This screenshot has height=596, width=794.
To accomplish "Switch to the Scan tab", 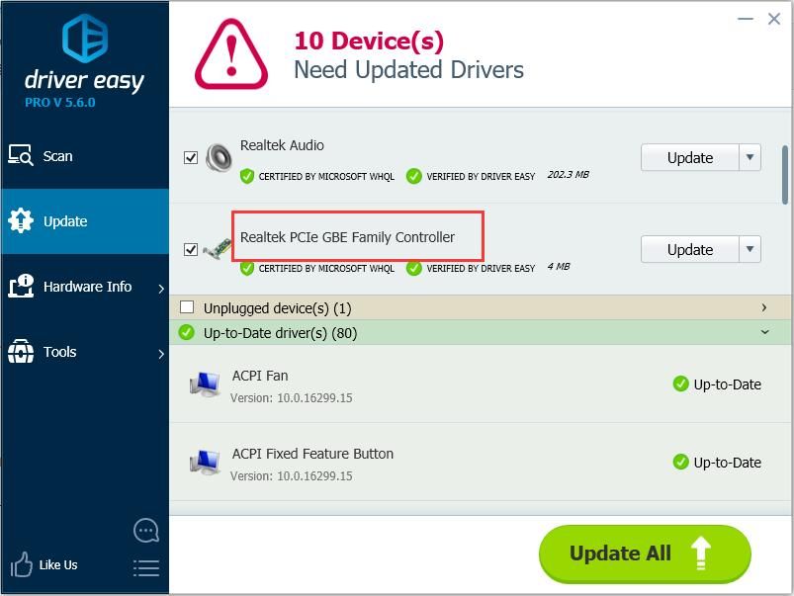I will (x=57, y=156).
